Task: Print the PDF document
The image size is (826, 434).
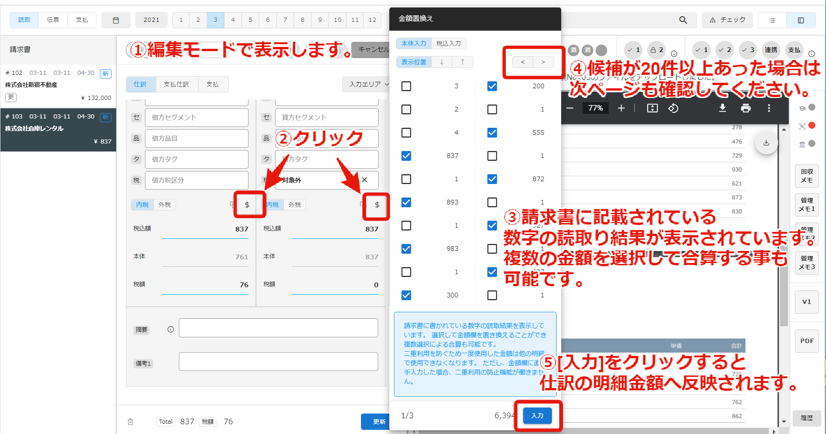Action: coord(746,108)
